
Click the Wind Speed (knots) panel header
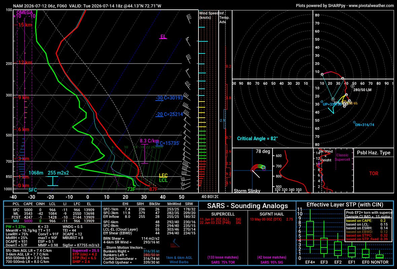point(209,15)
